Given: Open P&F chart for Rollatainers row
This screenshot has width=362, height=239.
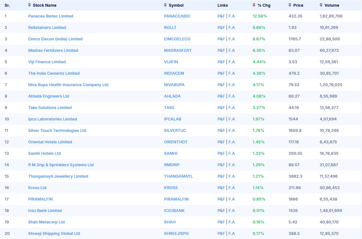Looking at the screenshot, I should [221, 27].
